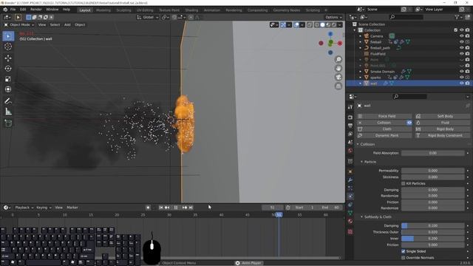
Task: Enable Override Normals checkbox
Action: pos(404,258)
